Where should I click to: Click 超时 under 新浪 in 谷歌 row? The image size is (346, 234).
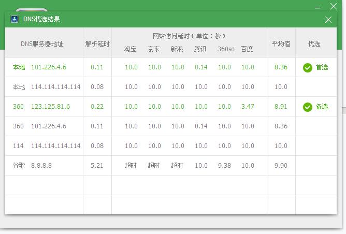tap(177, 165)
